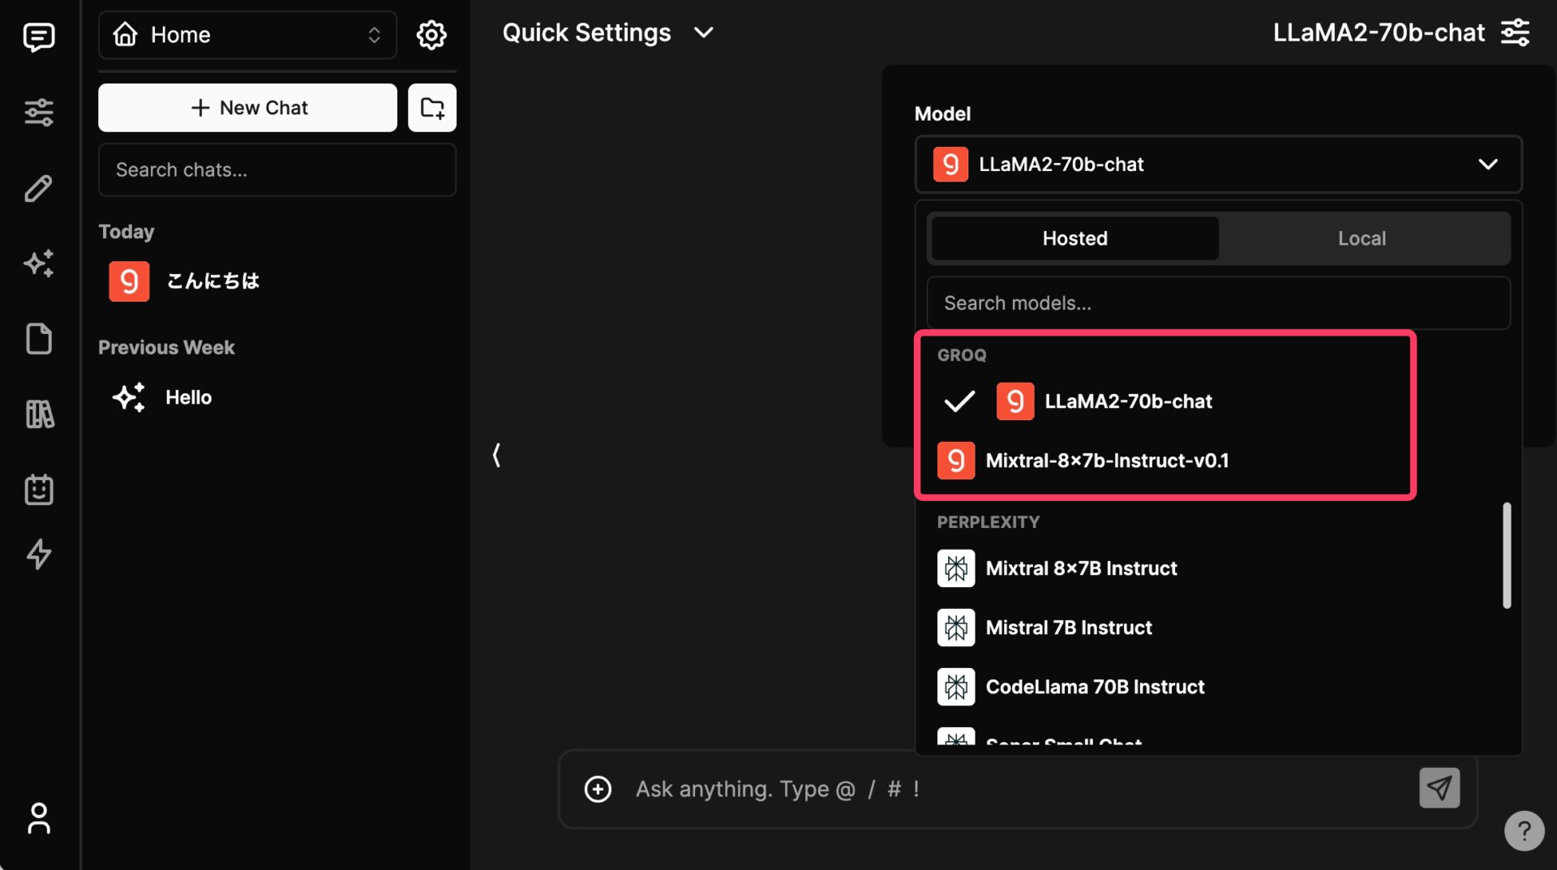Switch to the Local models tab
Screen dimensions: 1557x870
(1362, 238)
